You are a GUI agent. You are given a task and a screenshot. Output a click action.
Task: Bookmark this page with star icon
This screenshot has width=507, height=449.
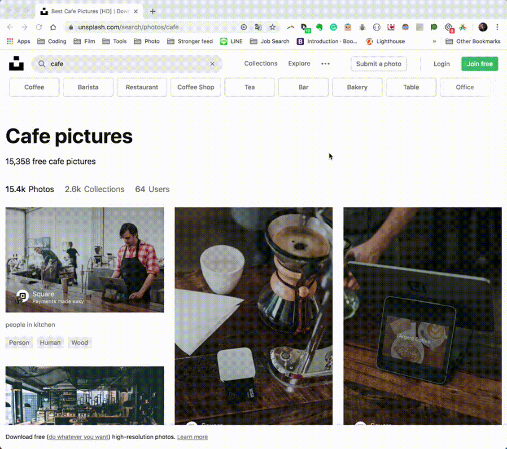[x=273, y=27]
